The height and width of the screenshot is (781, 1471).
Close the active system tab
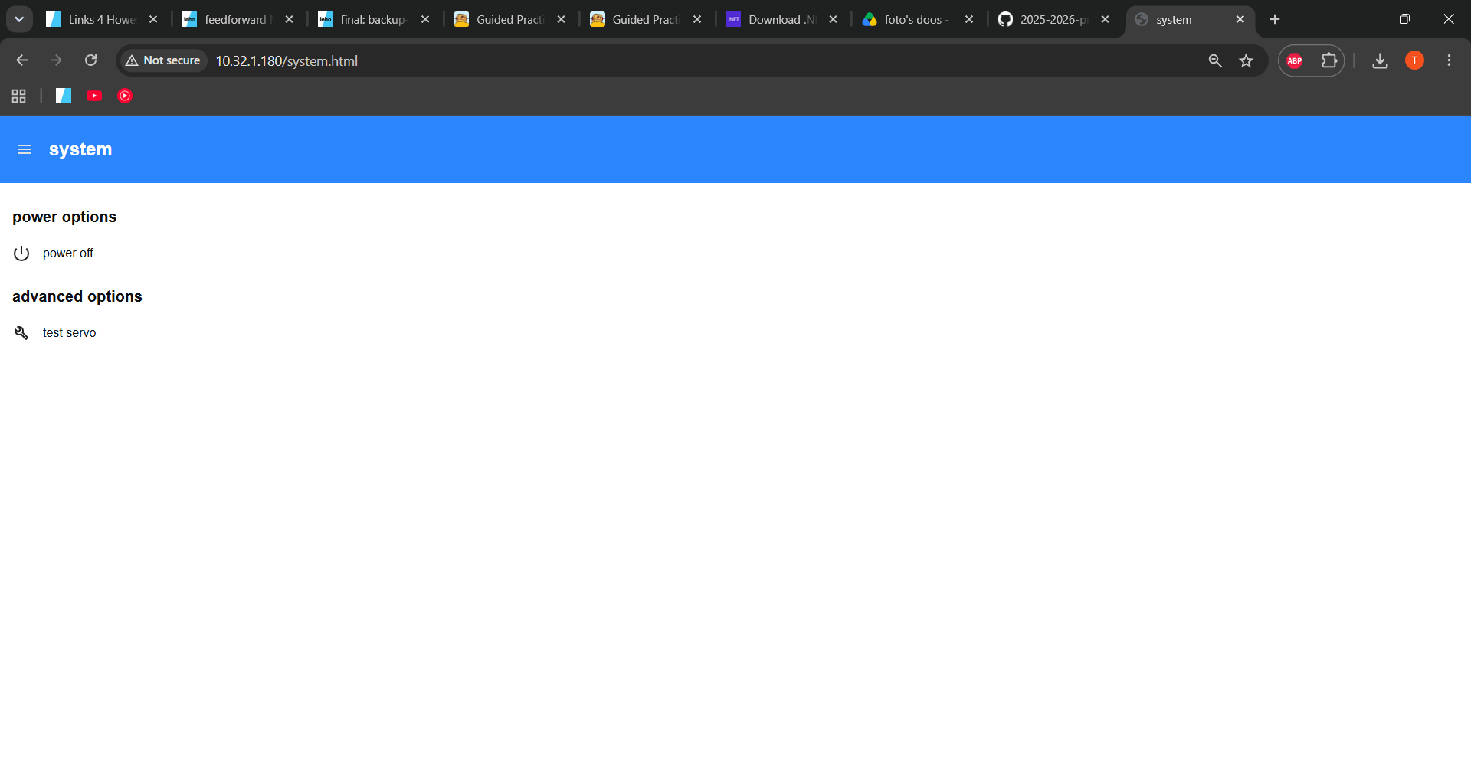tap(1240, 20)
